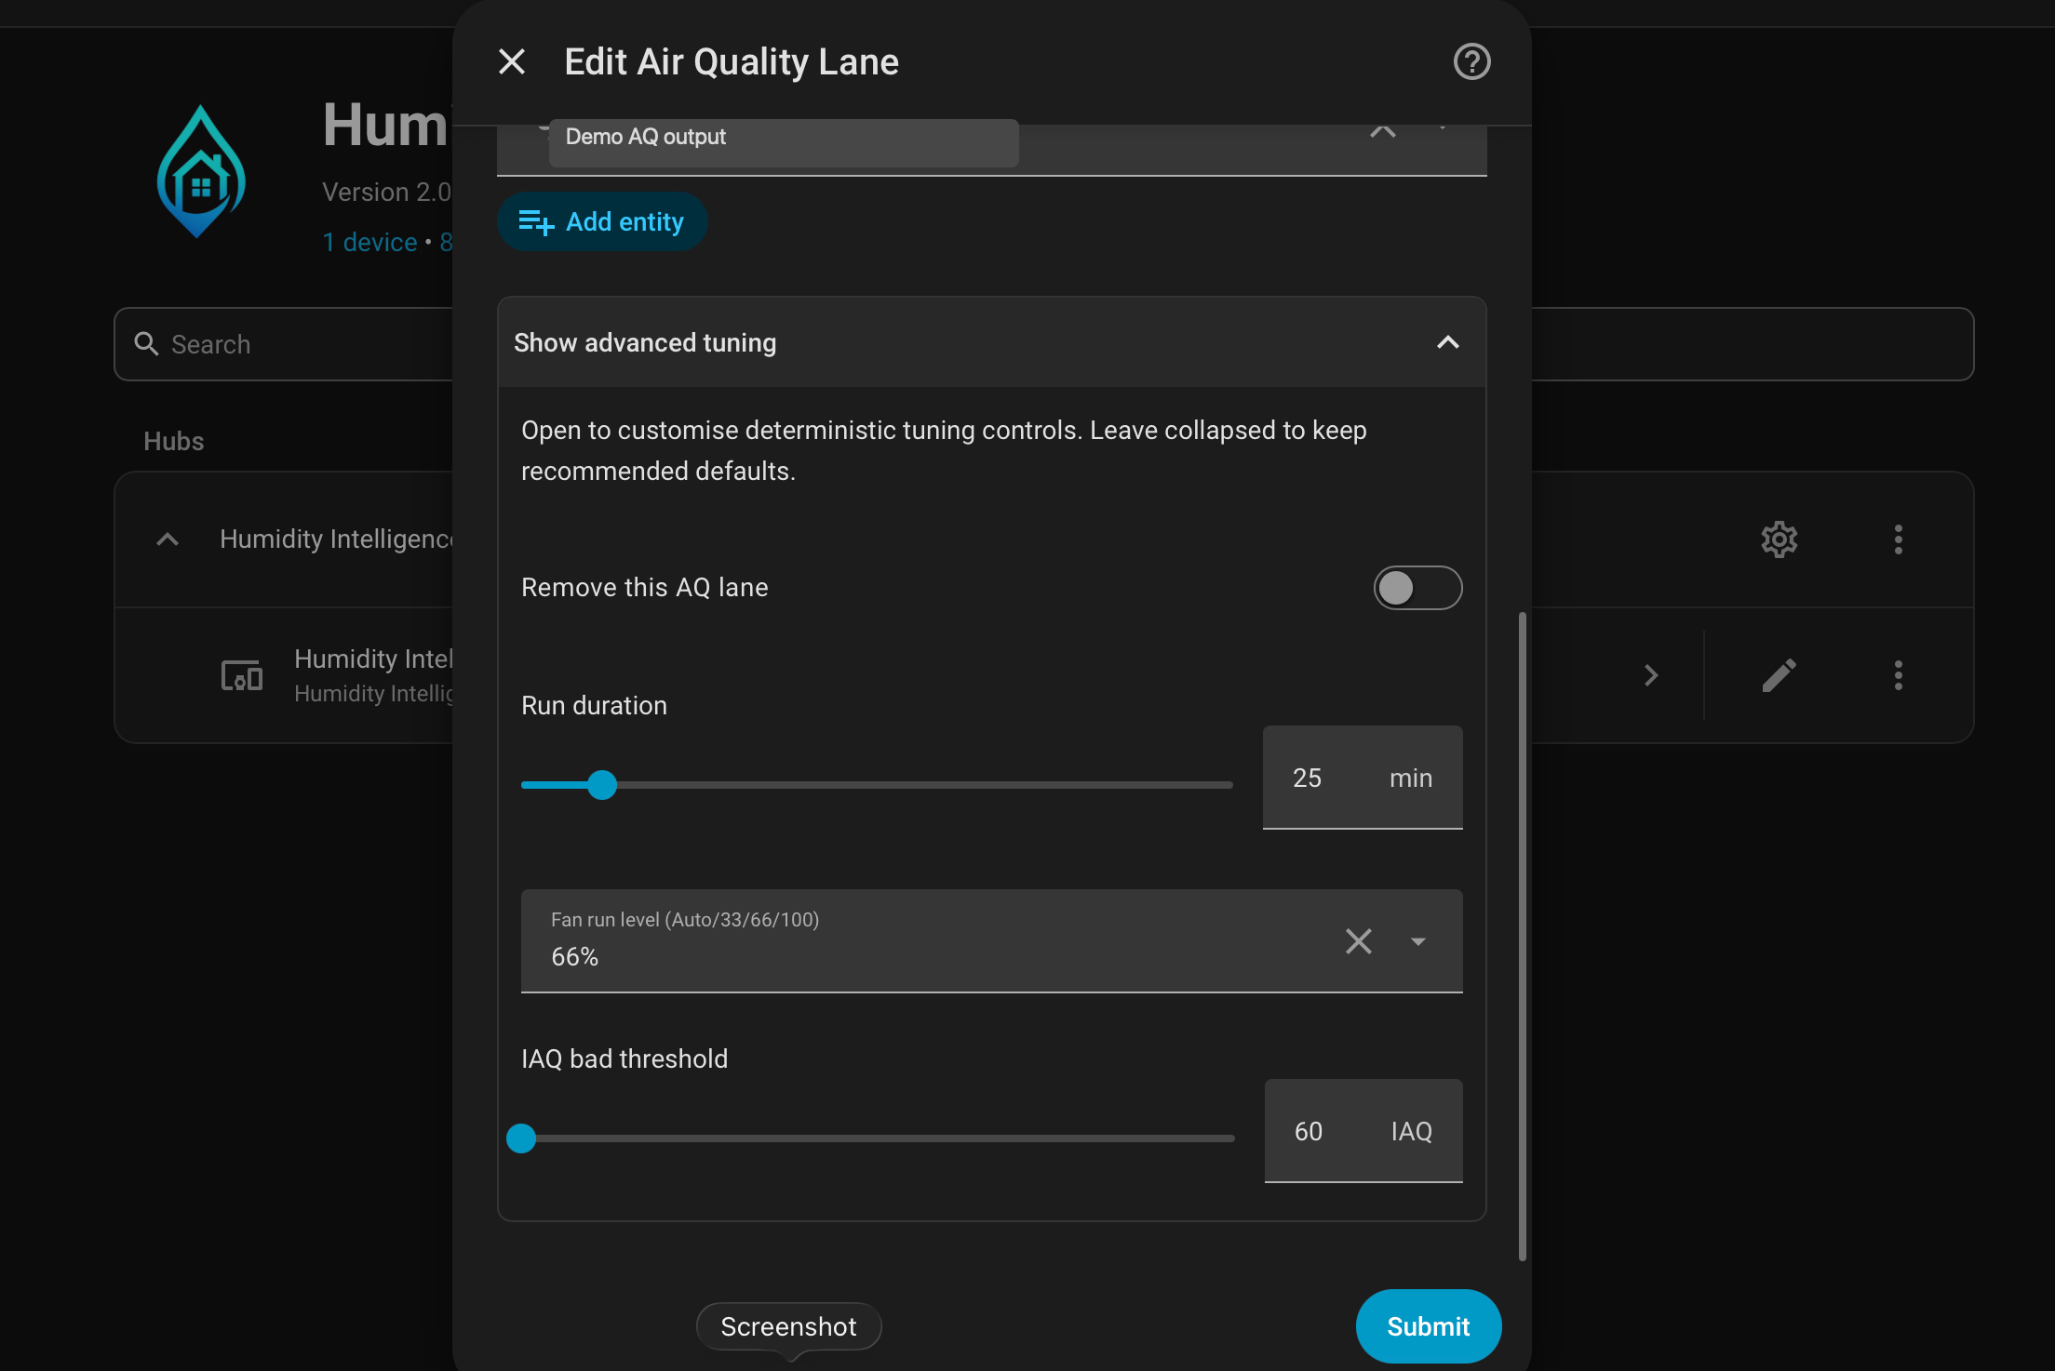Edit the IAQ bad threshold value field showing 60
Screen dimensions: 2055x1371
click(1363, 1131)
